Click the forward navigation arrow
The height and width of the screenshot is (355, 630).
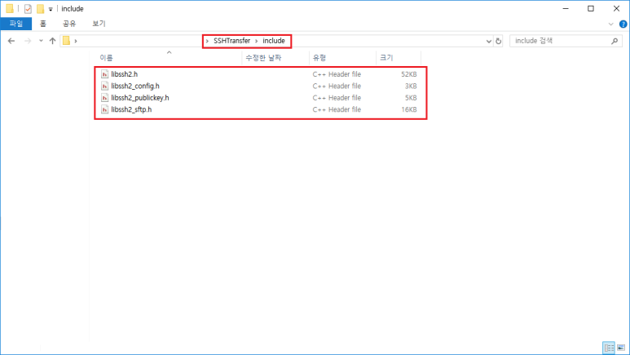pyautogui.click(x=28, y=41)
